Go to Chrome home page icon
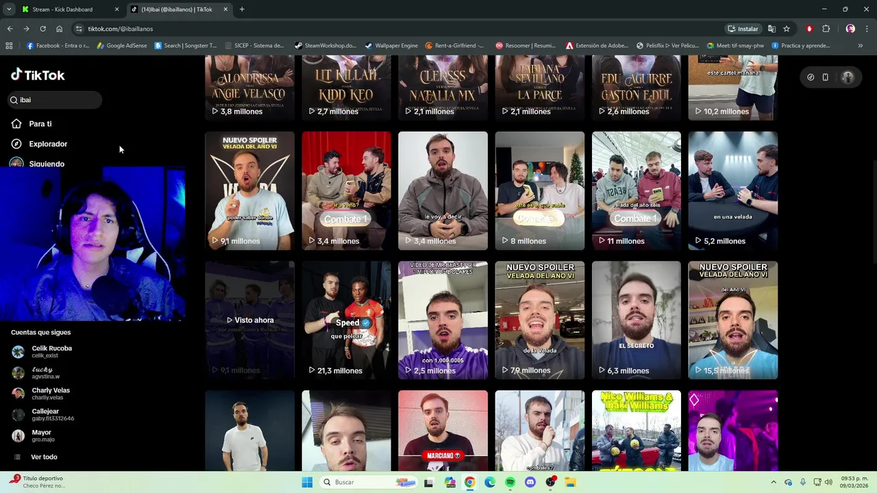Screen dimensions: 877x493 [x=60, y=29]
